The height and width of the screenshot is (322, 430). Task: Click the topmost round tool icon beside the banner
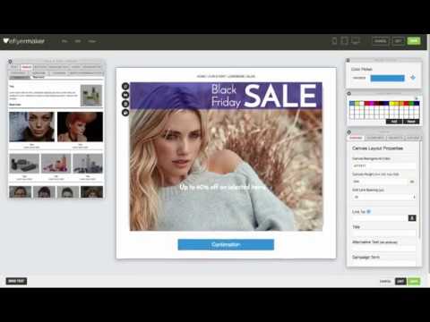click(x=125, y=86)
